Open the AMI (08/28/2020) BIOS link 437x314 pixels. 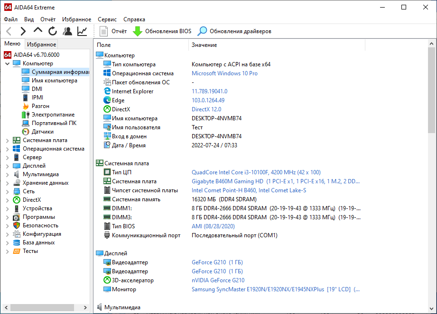pos(213,226)
